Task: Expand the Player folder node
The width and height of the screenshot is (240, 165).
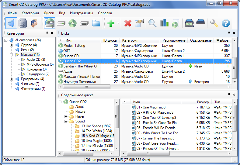Action: click(x=66, y=116)
